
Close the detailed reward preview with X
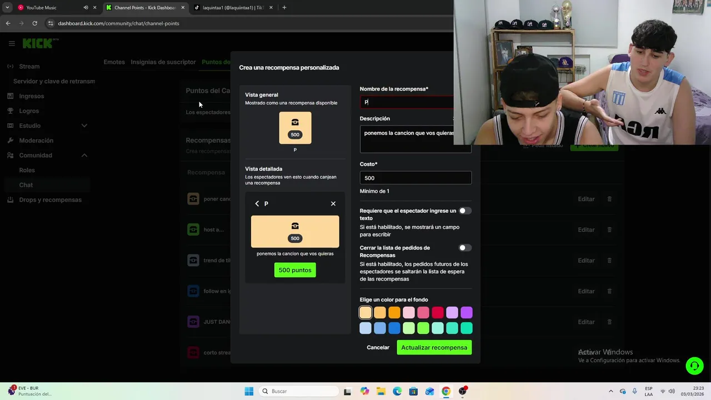click(333, 204)
